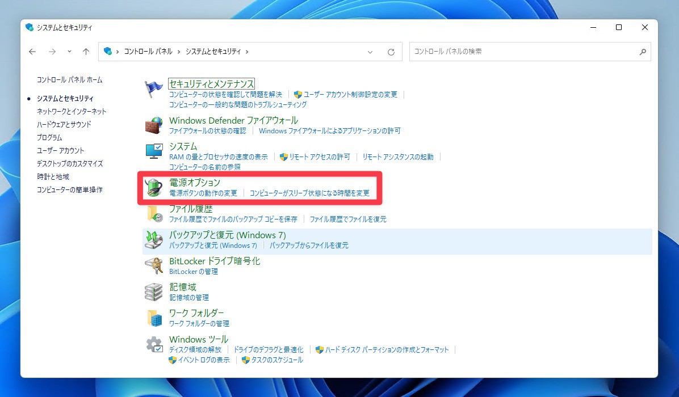This screenshot has height=397, width=679.
Task: Open the セキュリティとメンテナンス heading link
Action: point(211,84)
